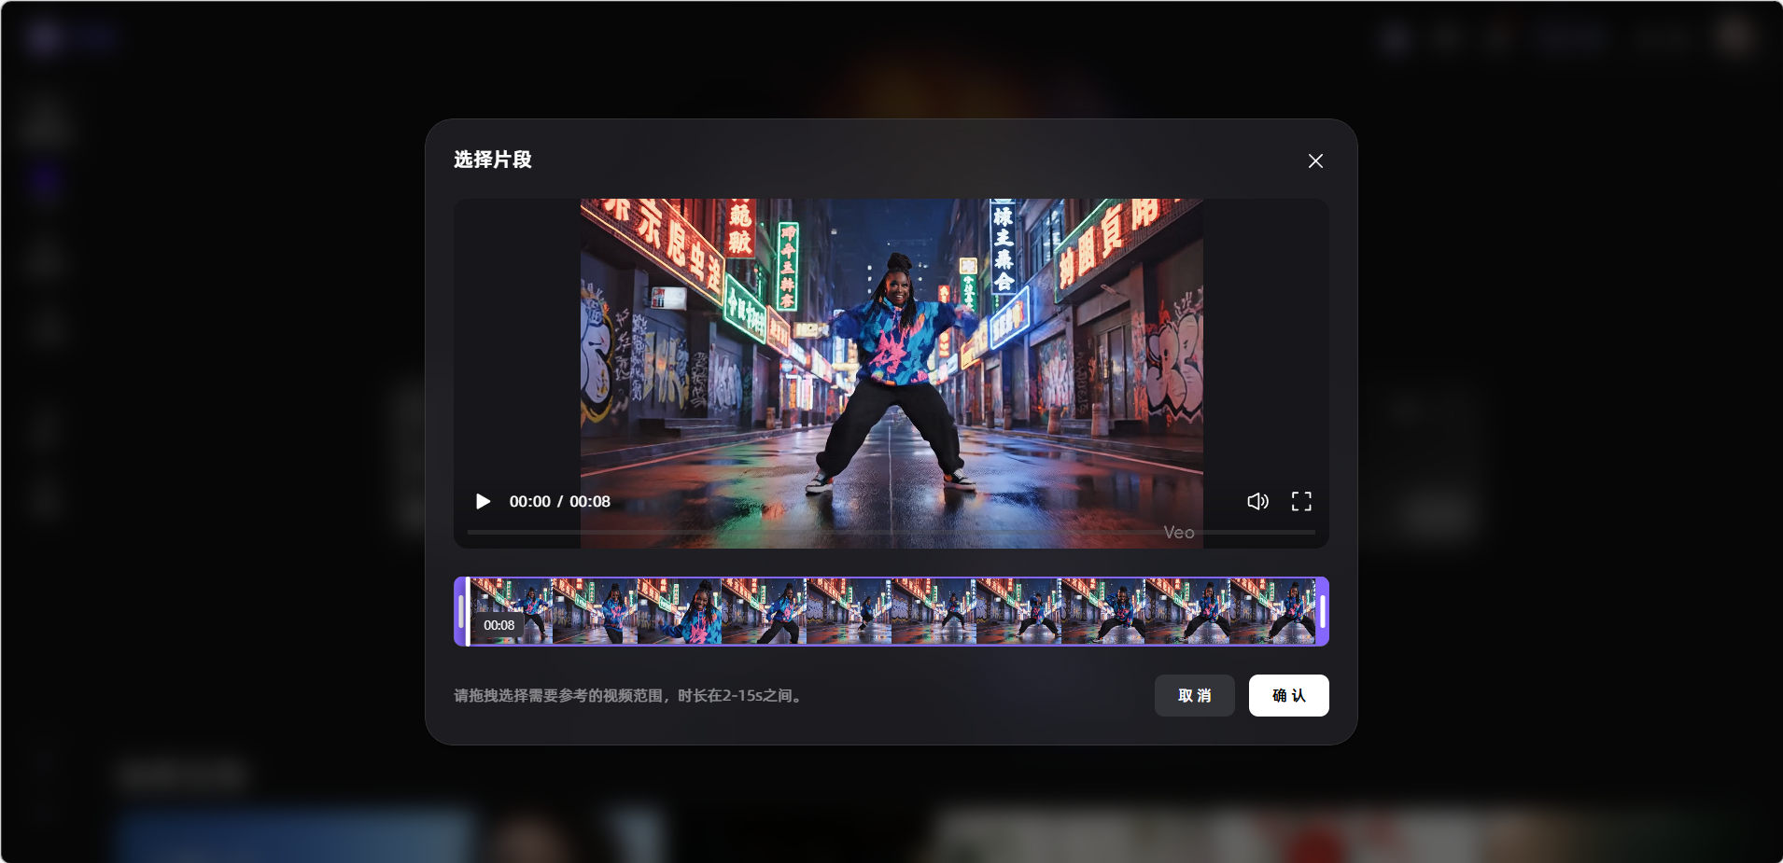This screenshot has width=1783, height=863.
Task: Select the ninth frame thumbnail in the filmstrip
Action: click(1187, 612)
